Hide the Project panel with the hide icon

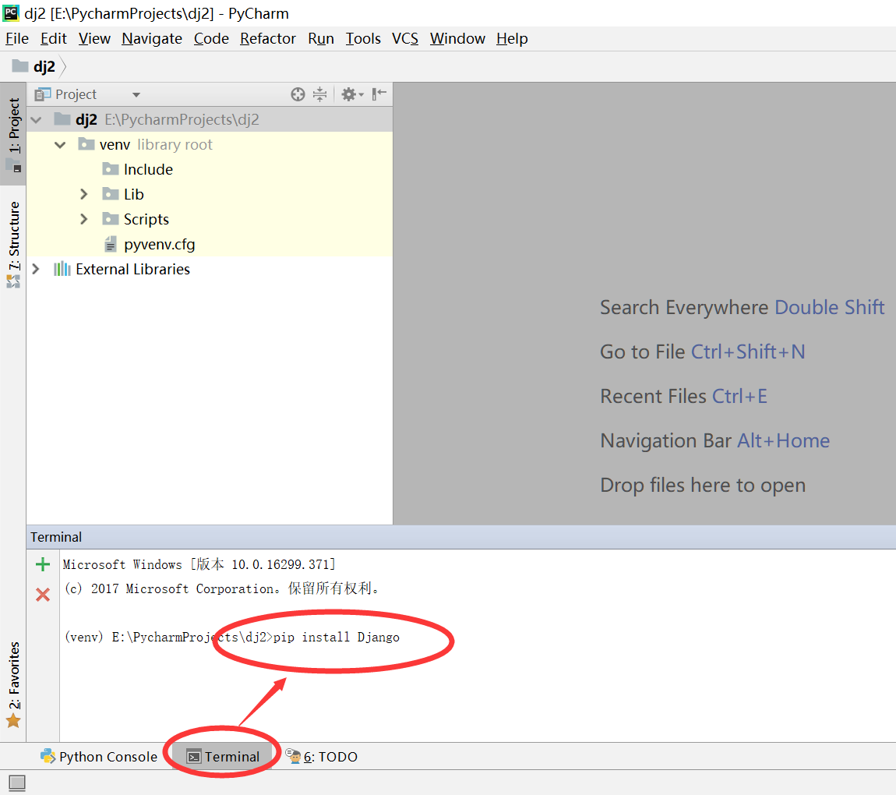click(x=379, y=94)
